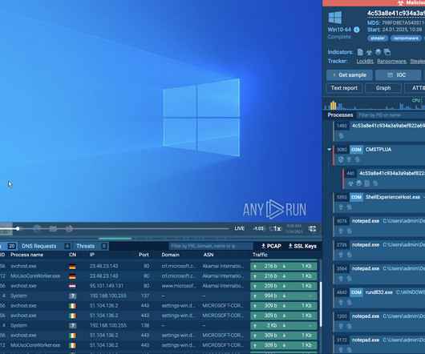The height and width of the screenshot is (354, 425).
Task: Download the PCAP file
Action: (271, 246)
